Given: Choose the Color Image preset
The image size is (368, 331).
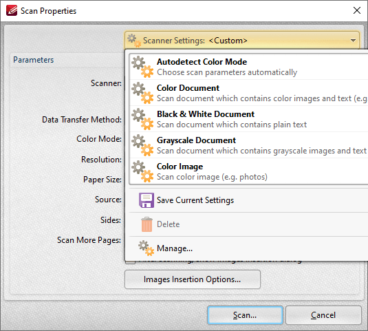Looking at the screenshot, I should [x=248, y=171].
